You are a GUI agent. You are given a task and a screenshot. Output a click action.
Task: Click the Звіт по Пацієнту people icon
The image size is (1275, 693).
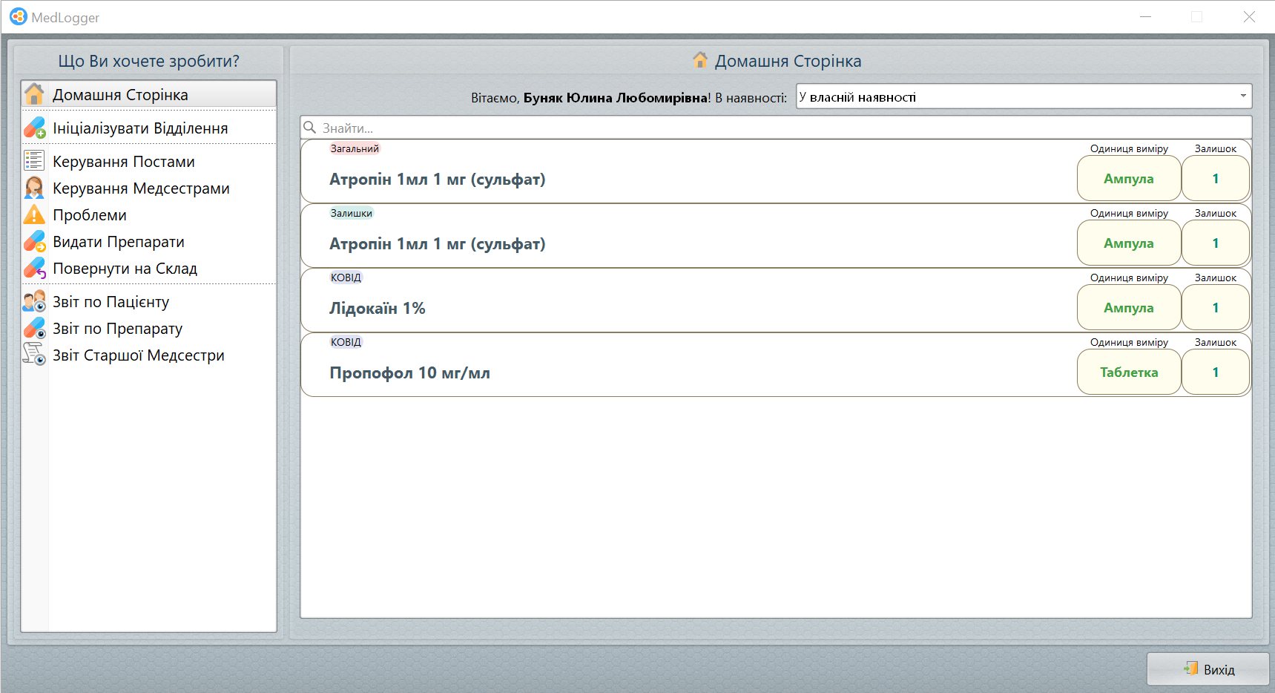pos(34,302)
